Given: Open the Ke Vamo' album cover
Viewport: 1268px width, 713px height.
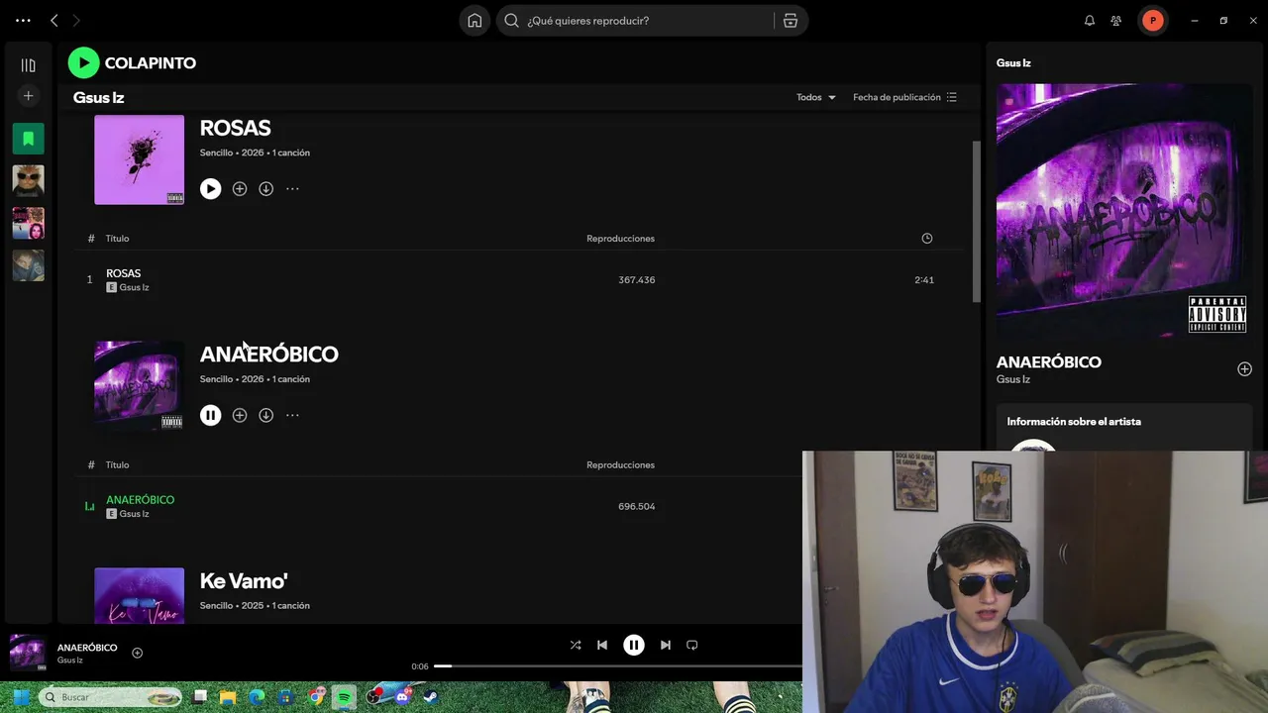Looking at the screenshot, I should click(x=139, y=596).
